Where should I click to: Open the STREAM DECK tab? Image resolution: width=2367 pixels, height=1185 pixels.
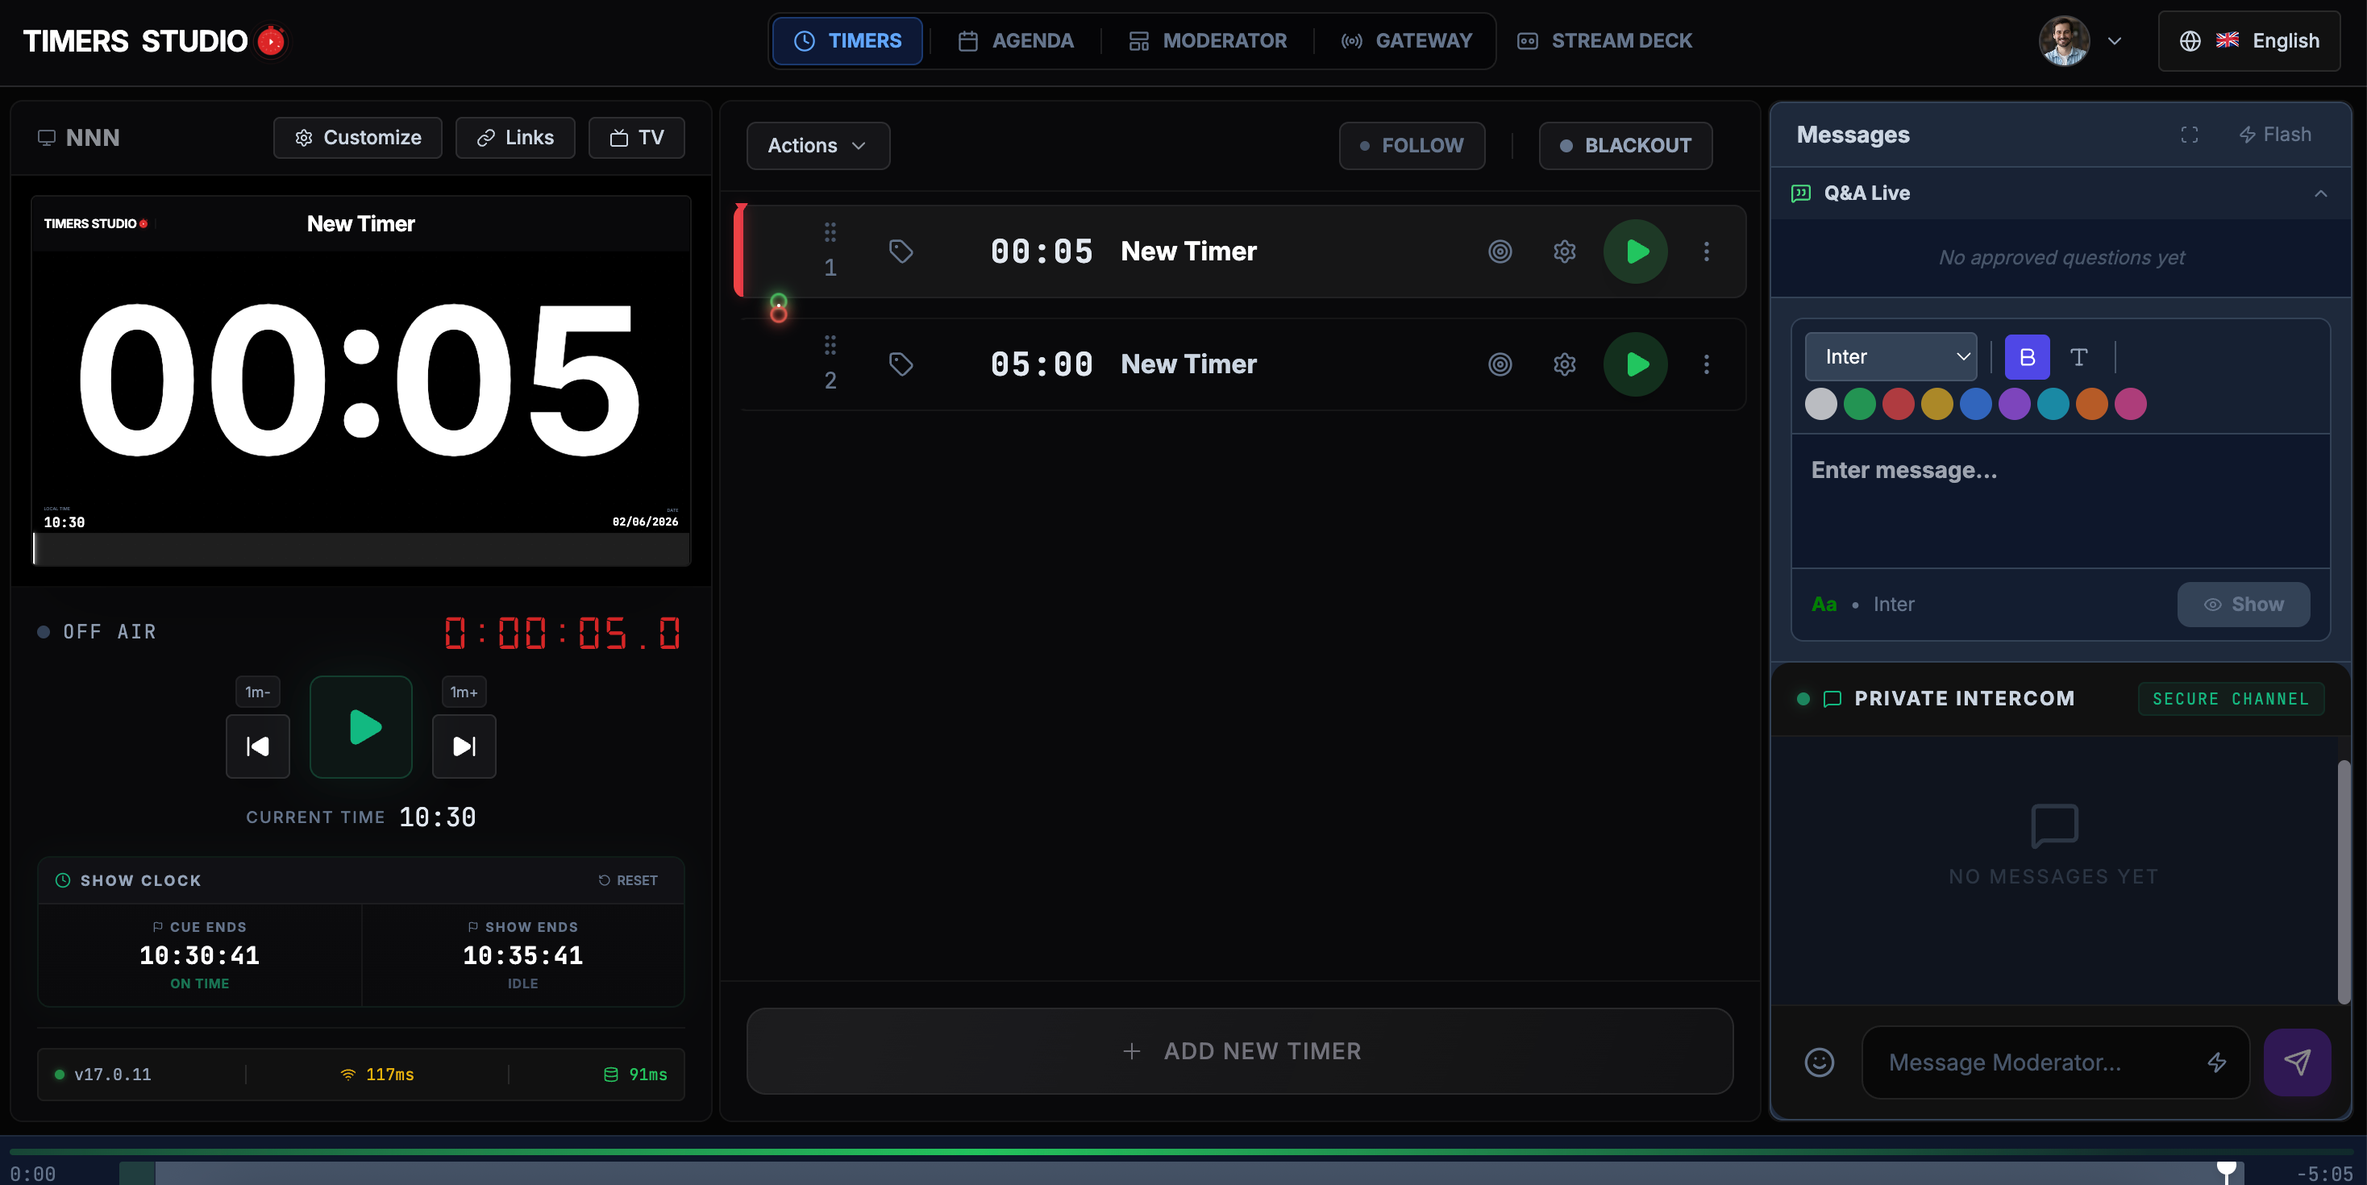tap(1604, 40)
